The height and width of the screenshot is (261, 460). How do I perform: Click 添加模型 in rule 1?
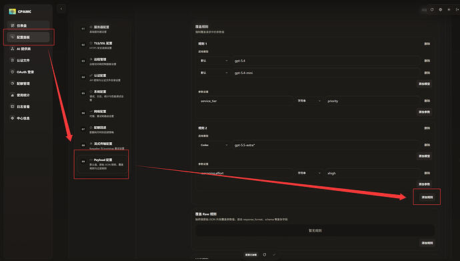[424, 84]
